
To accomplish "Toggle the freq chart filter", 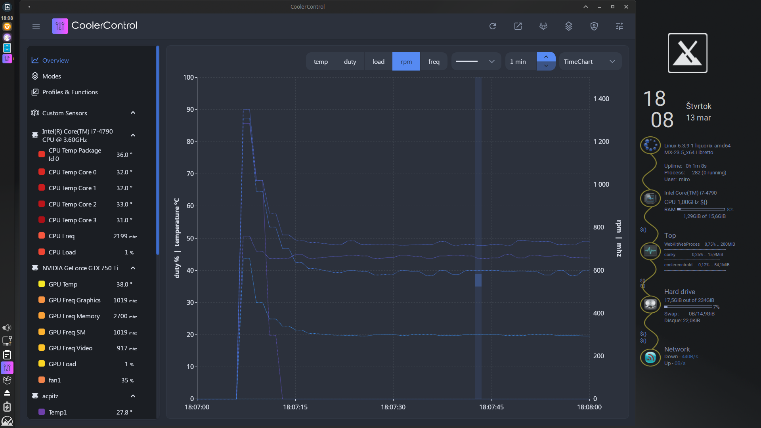I will tap(434, 61).
